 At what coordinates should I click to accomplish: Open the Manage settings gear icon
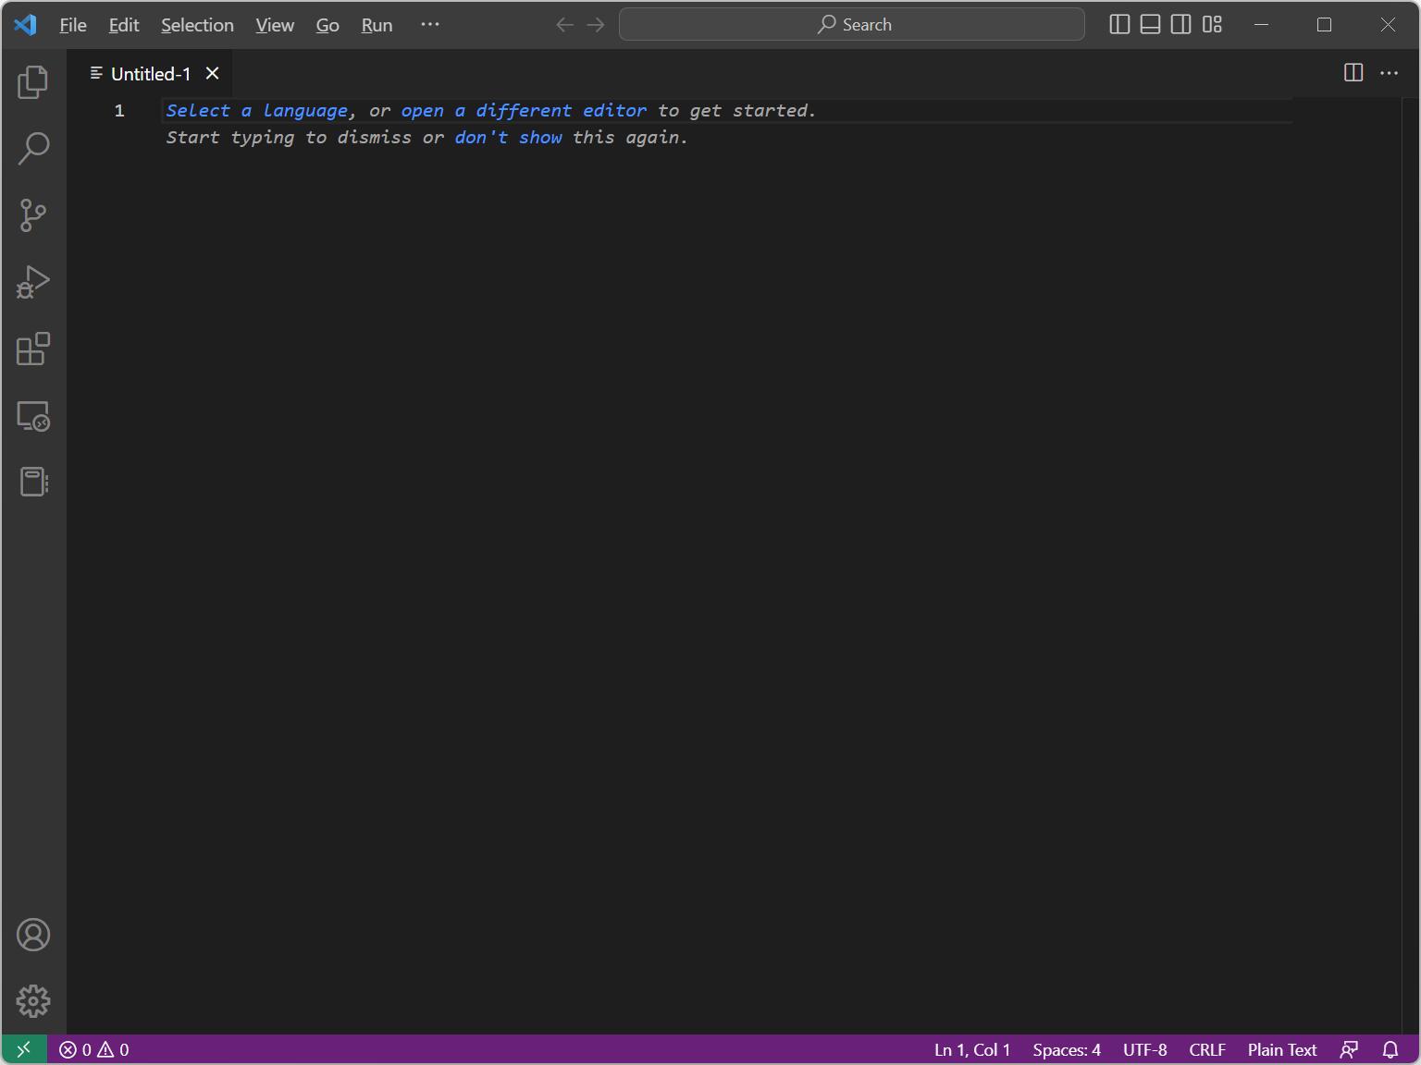(33, 1000)
